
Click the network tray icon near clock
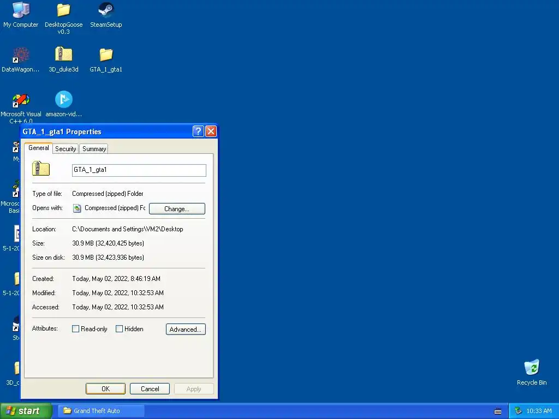[x=518, y=411]
